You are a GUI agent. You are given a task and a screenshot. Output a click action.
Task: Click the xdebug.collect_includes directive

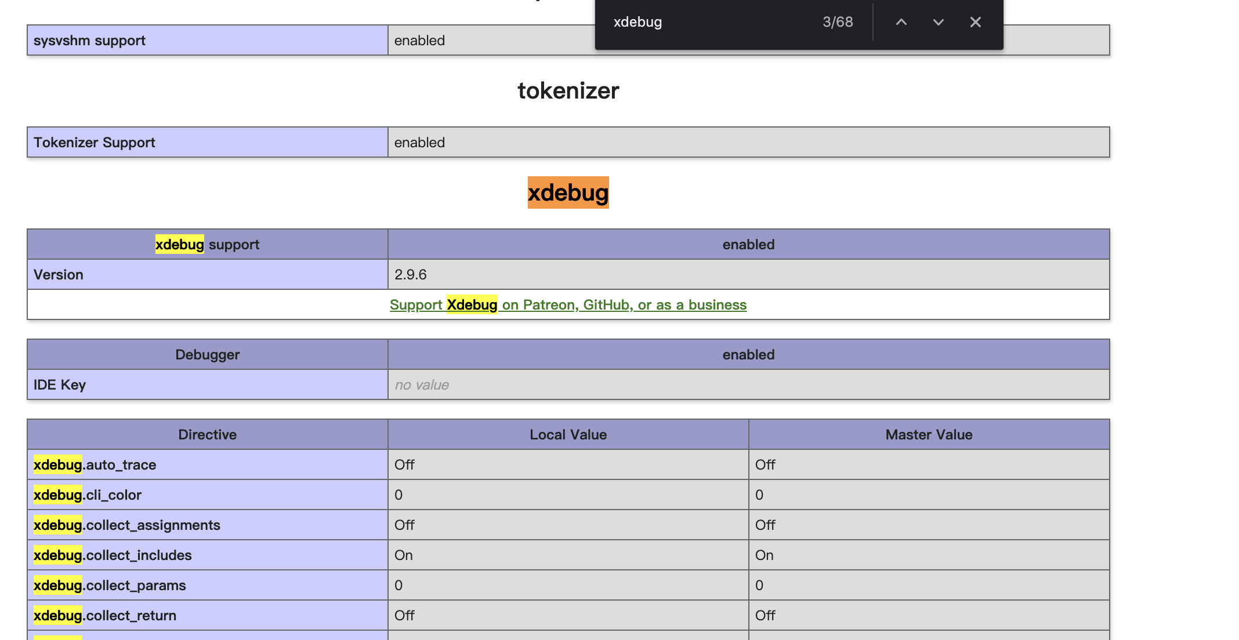207,555
